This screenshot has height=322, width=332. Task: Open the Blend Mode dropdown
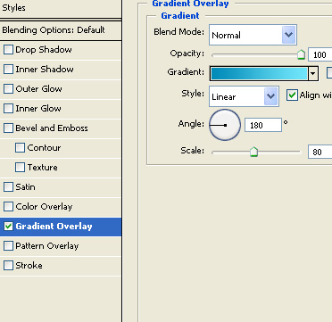tap(253, 35)
